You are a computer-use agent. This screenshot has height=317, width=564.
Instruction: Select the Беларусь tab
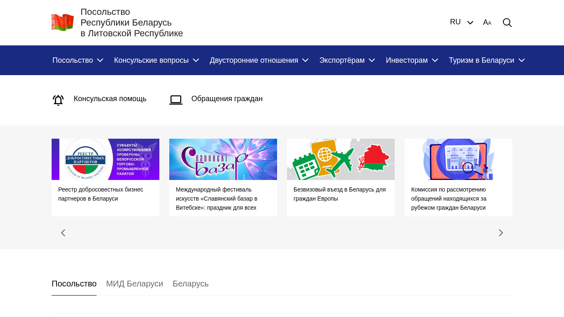click(190, 284)
